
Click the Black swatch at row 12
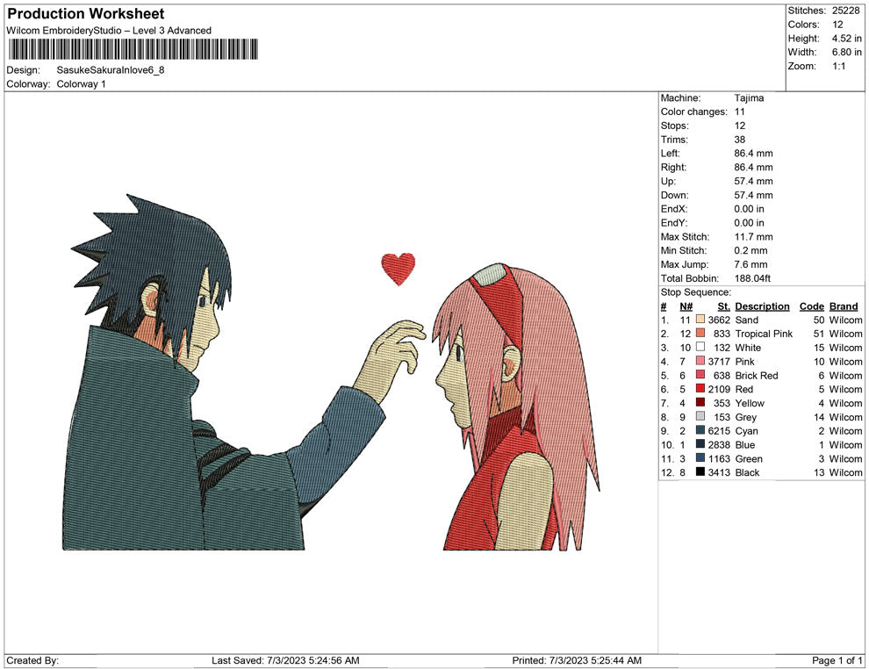tap(700, 472)
